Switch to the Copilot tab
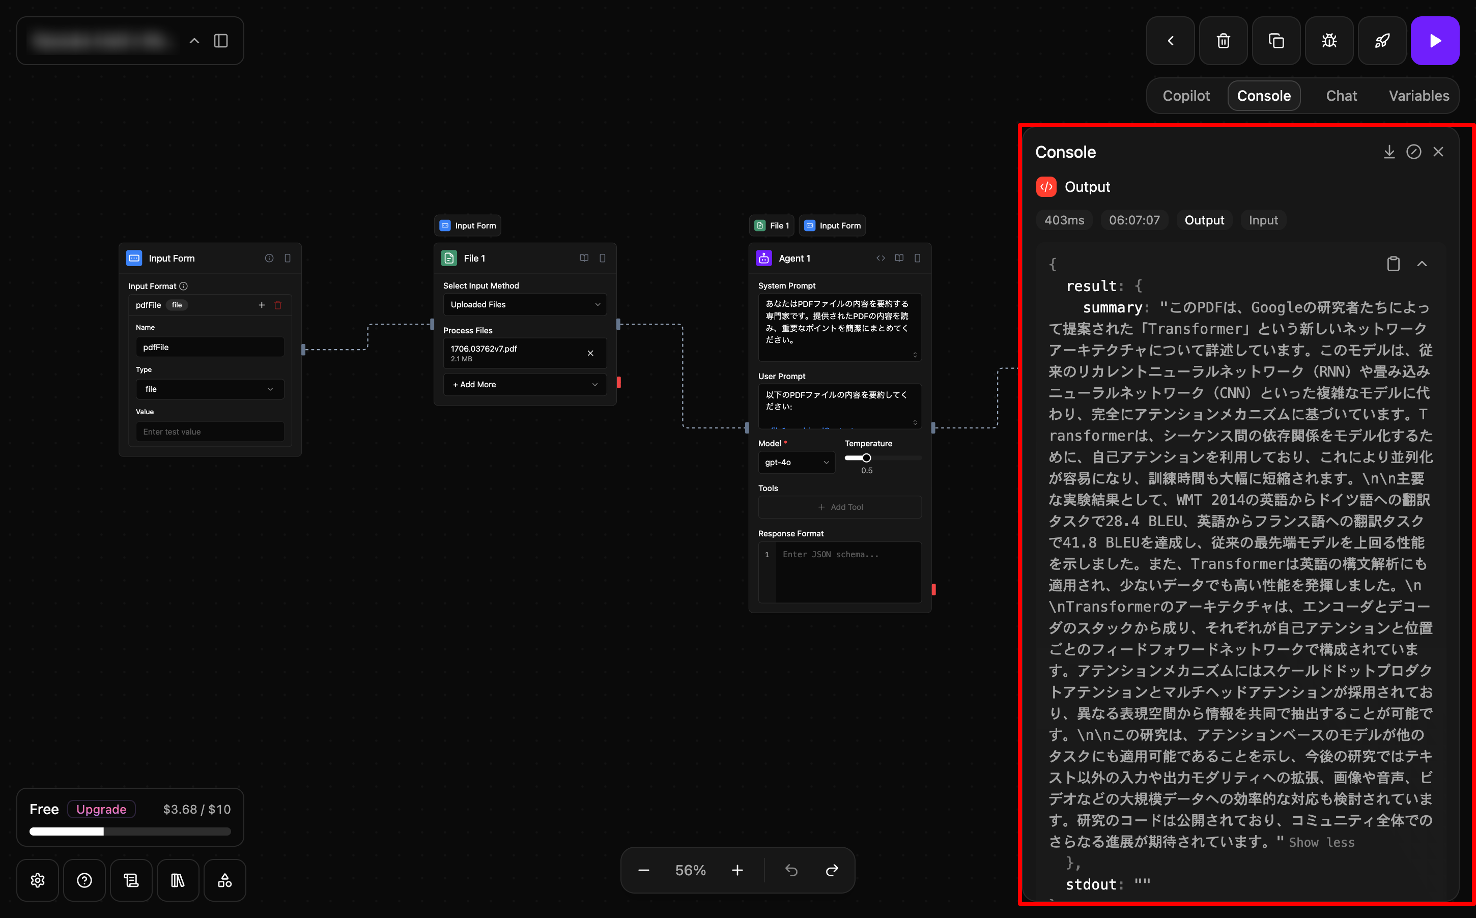Image resolution: width=1476 pixels, height=918 pixels. 1186,96
